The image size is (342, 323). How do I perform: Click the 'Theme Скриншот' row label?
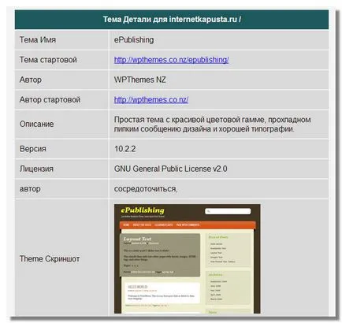[x=50, y=258]
